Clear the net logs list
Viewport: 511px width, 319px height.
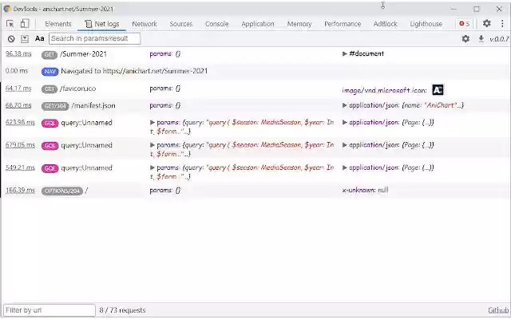(x=11, y=39)
